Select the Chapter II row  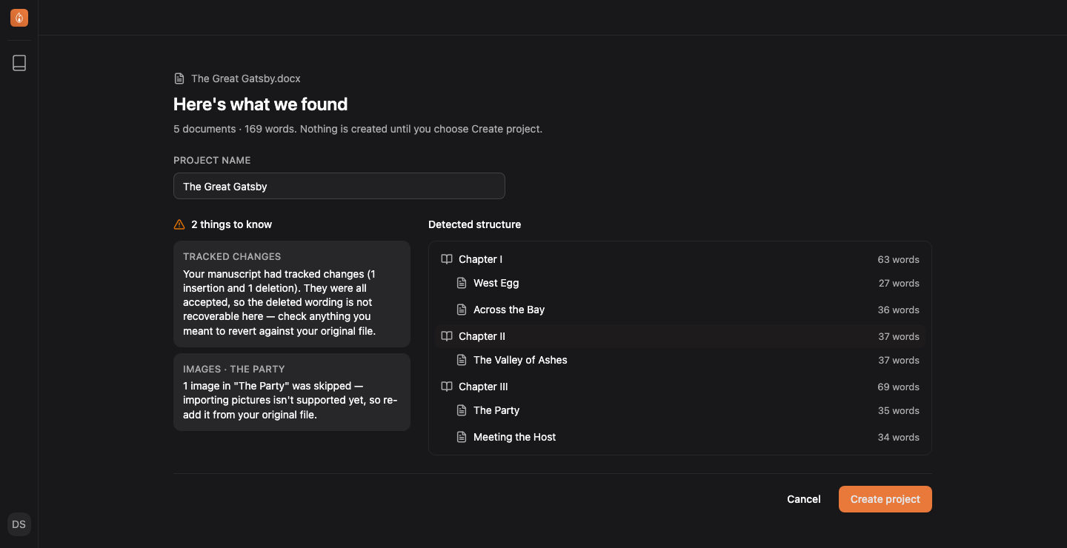pos(680,336)
